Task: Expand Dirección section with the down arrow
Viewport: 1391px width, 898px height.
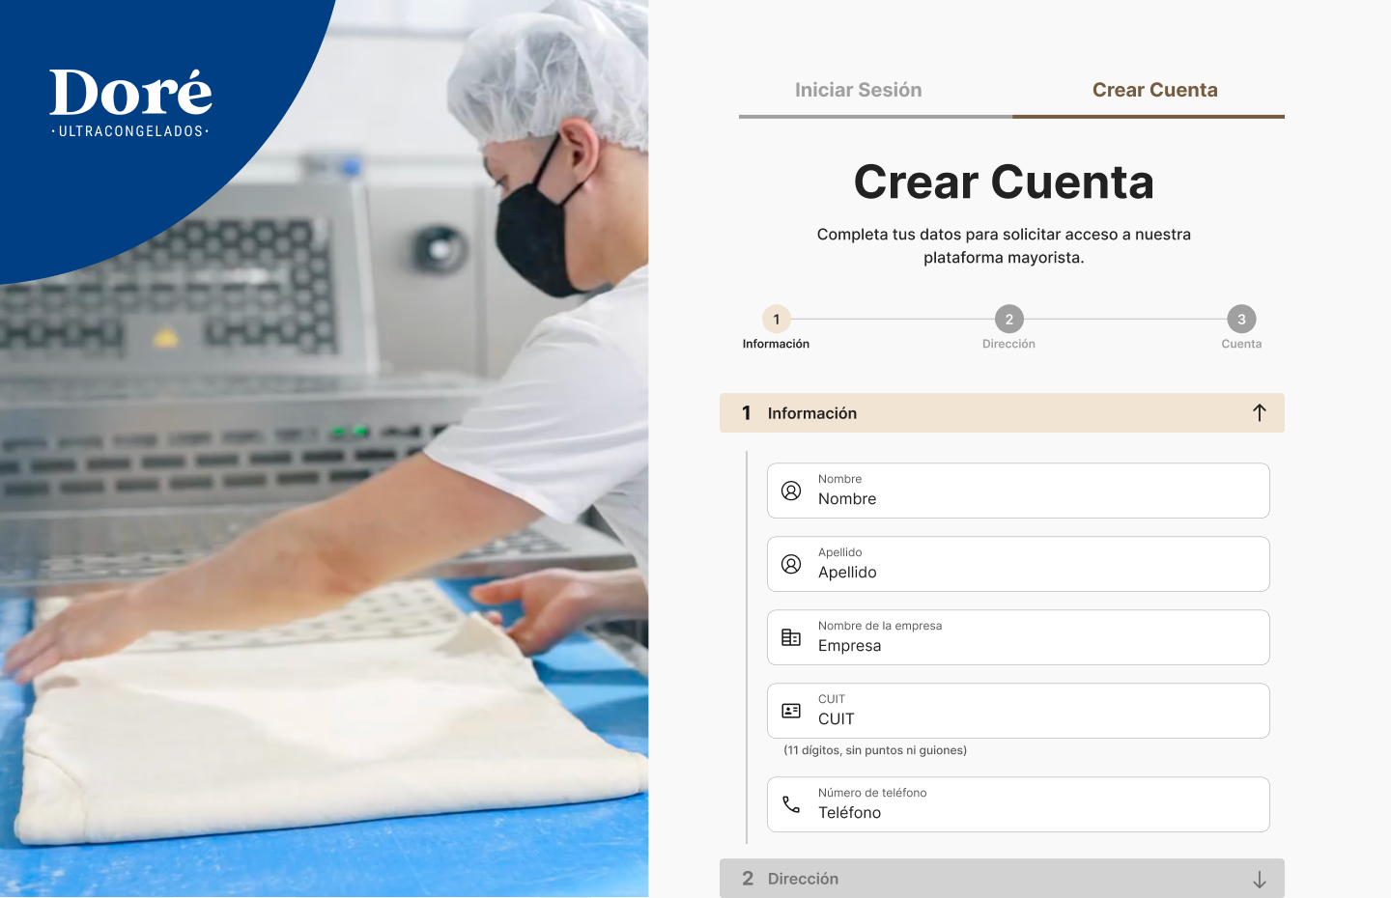Action: [1259, 879]
